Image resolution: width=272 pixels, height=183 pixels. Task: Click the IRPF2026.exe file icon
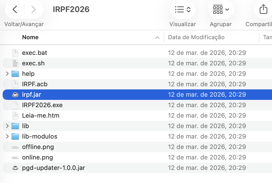point(15,105)
